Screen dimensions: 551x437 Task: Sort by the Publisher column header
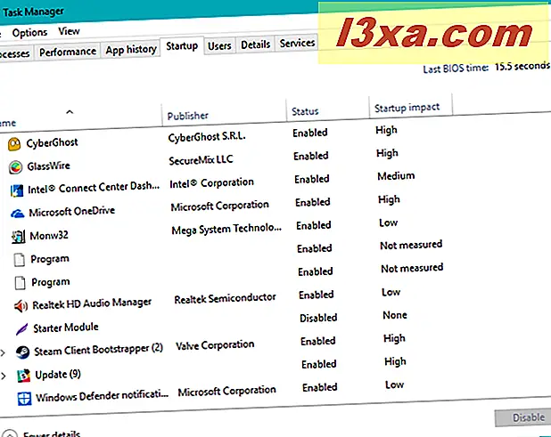click(x=187, y=116)
